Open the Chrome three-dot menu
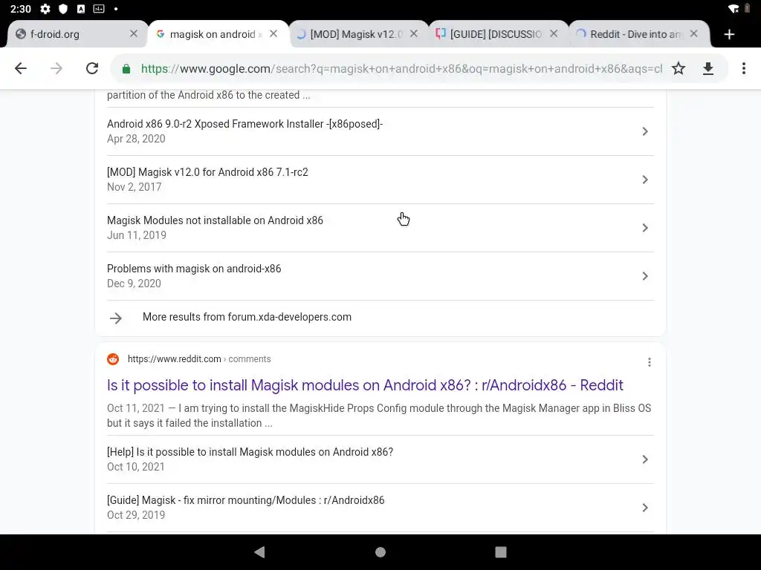The image size is (761, 570). coord(743,68)
